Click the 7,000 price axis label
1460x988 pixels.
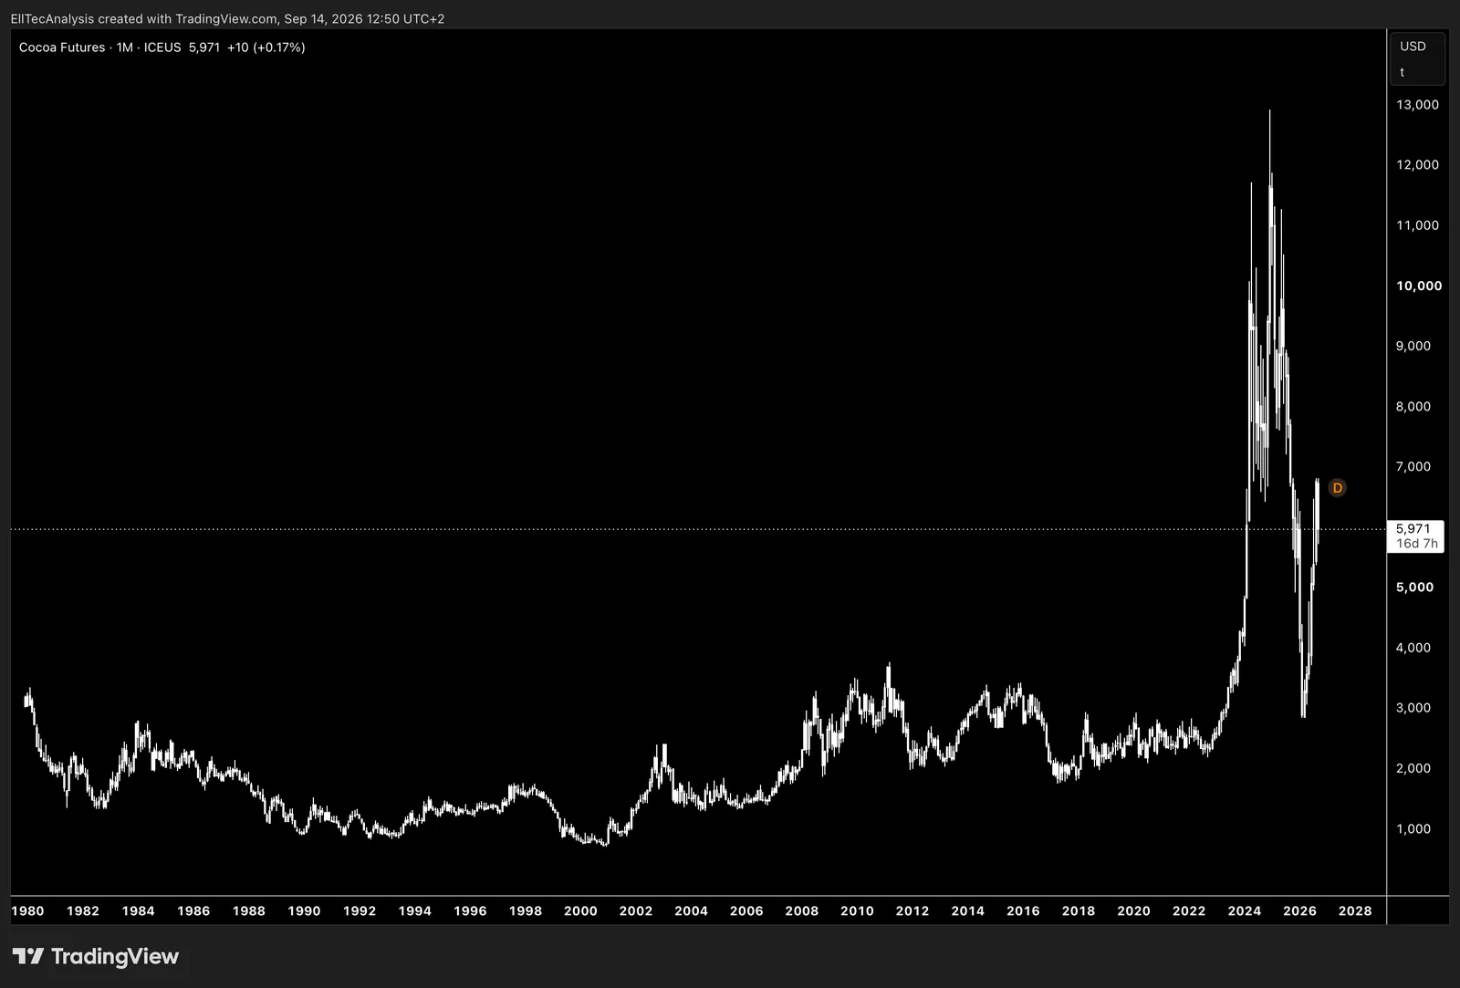click(1413, 467)
